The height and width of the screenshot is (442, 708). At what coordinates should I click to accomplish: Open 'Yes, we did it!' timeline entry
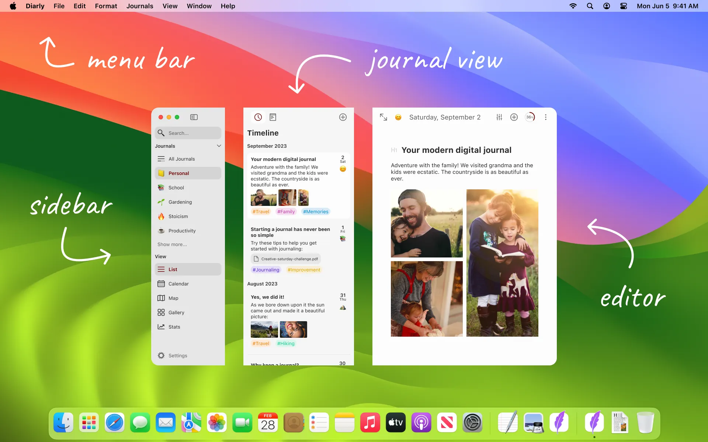(299, 320)
